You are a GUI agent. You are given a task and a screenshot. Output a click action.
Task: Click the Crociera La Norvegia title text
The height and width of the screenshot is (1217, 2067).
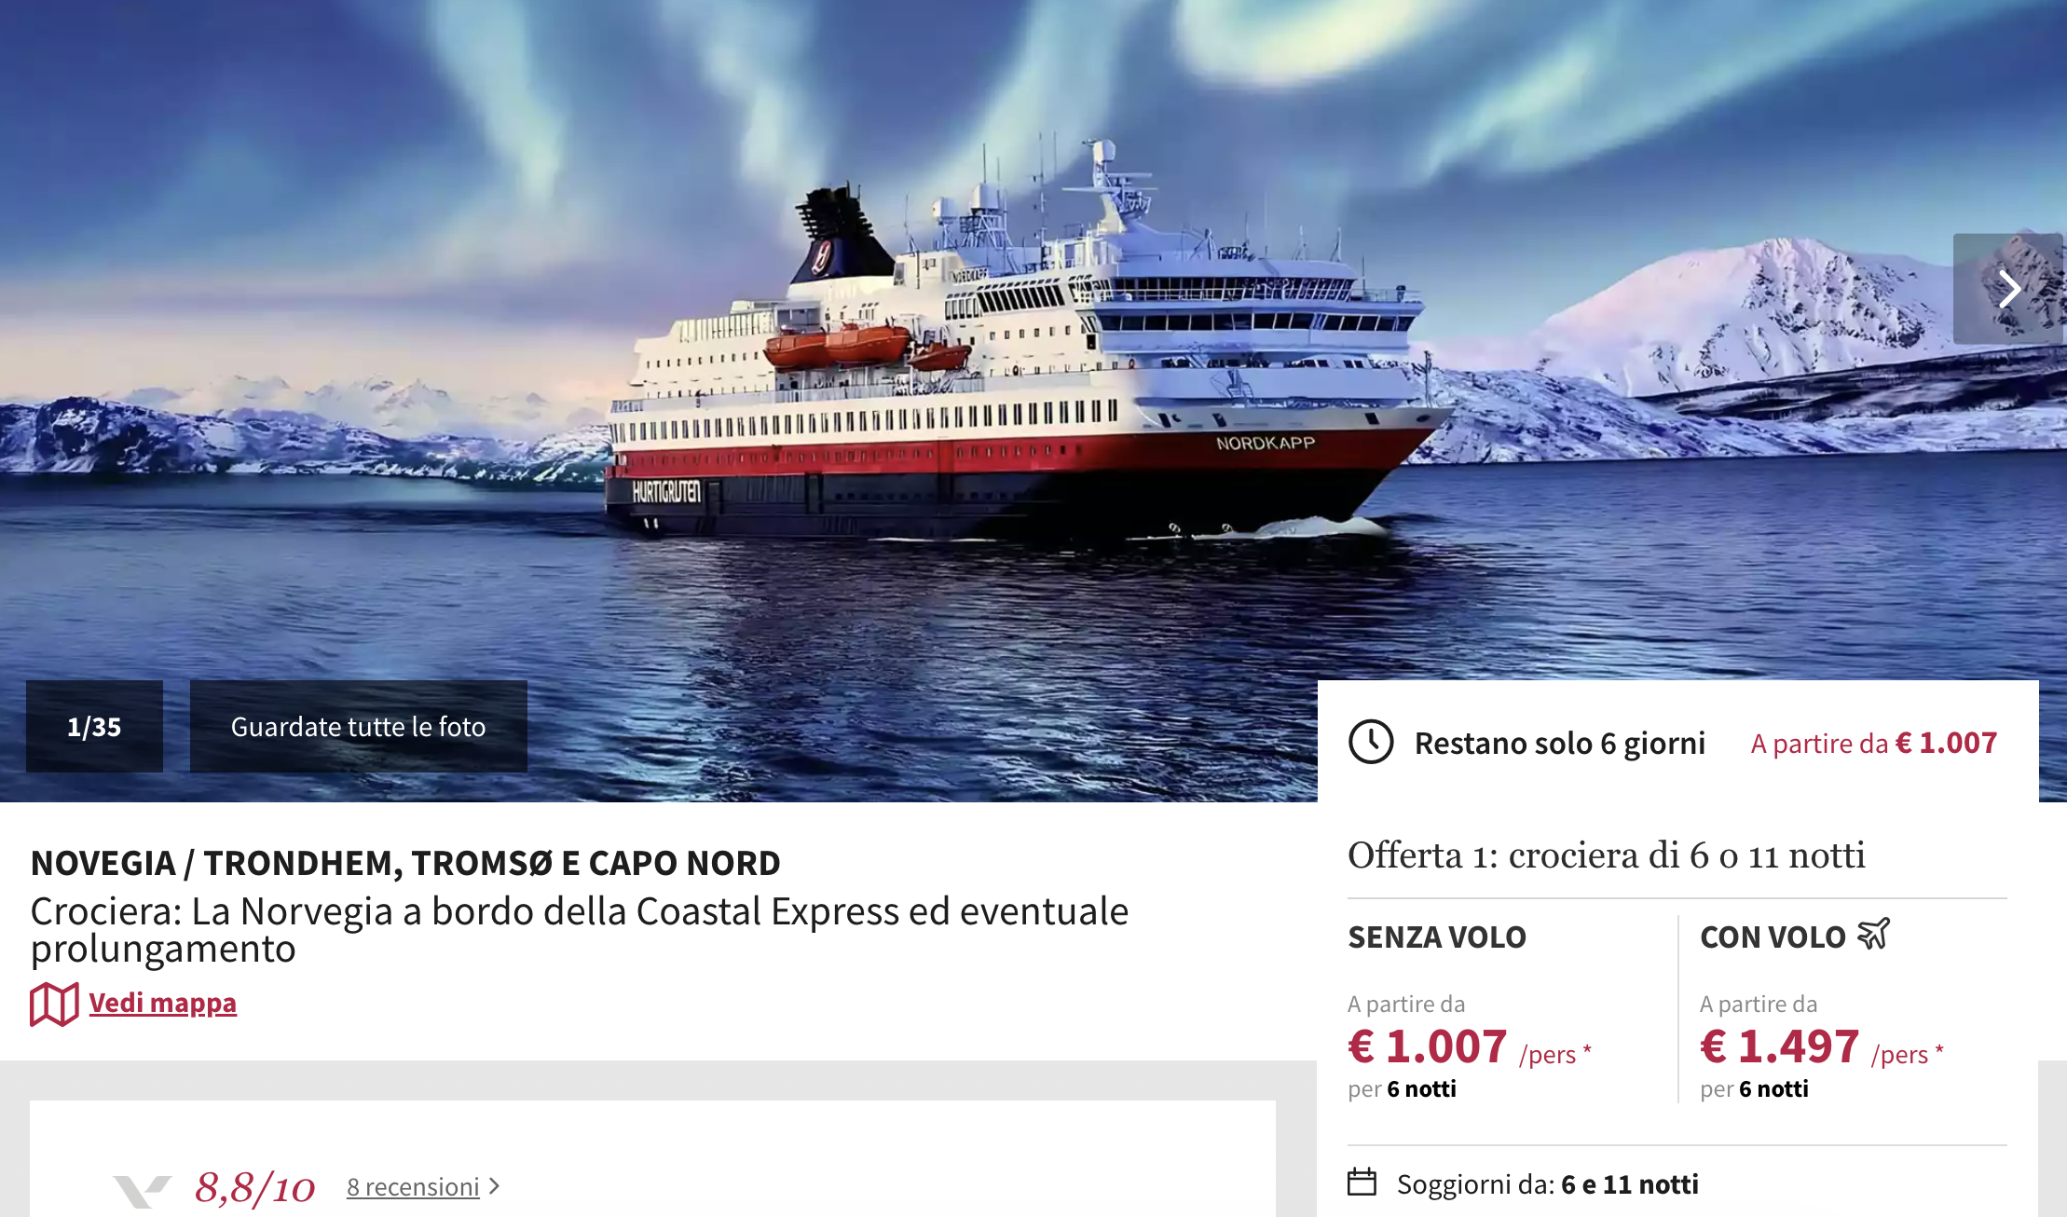580,929
